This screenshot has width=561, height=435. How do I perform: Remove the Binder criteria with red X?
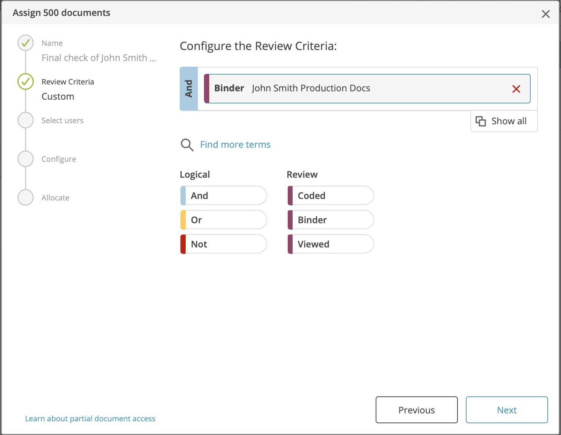(x=516, y=89)
